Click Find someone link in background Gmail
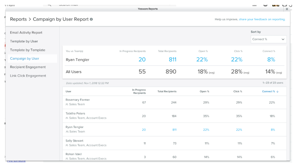This screenshot has height=163, width=293. click(16, 161)
